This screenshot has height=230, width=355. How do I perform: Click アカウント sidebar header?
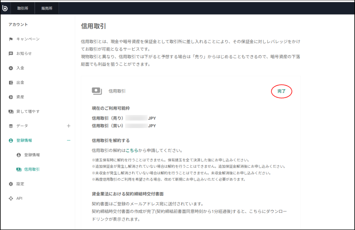tap(18, 24)
